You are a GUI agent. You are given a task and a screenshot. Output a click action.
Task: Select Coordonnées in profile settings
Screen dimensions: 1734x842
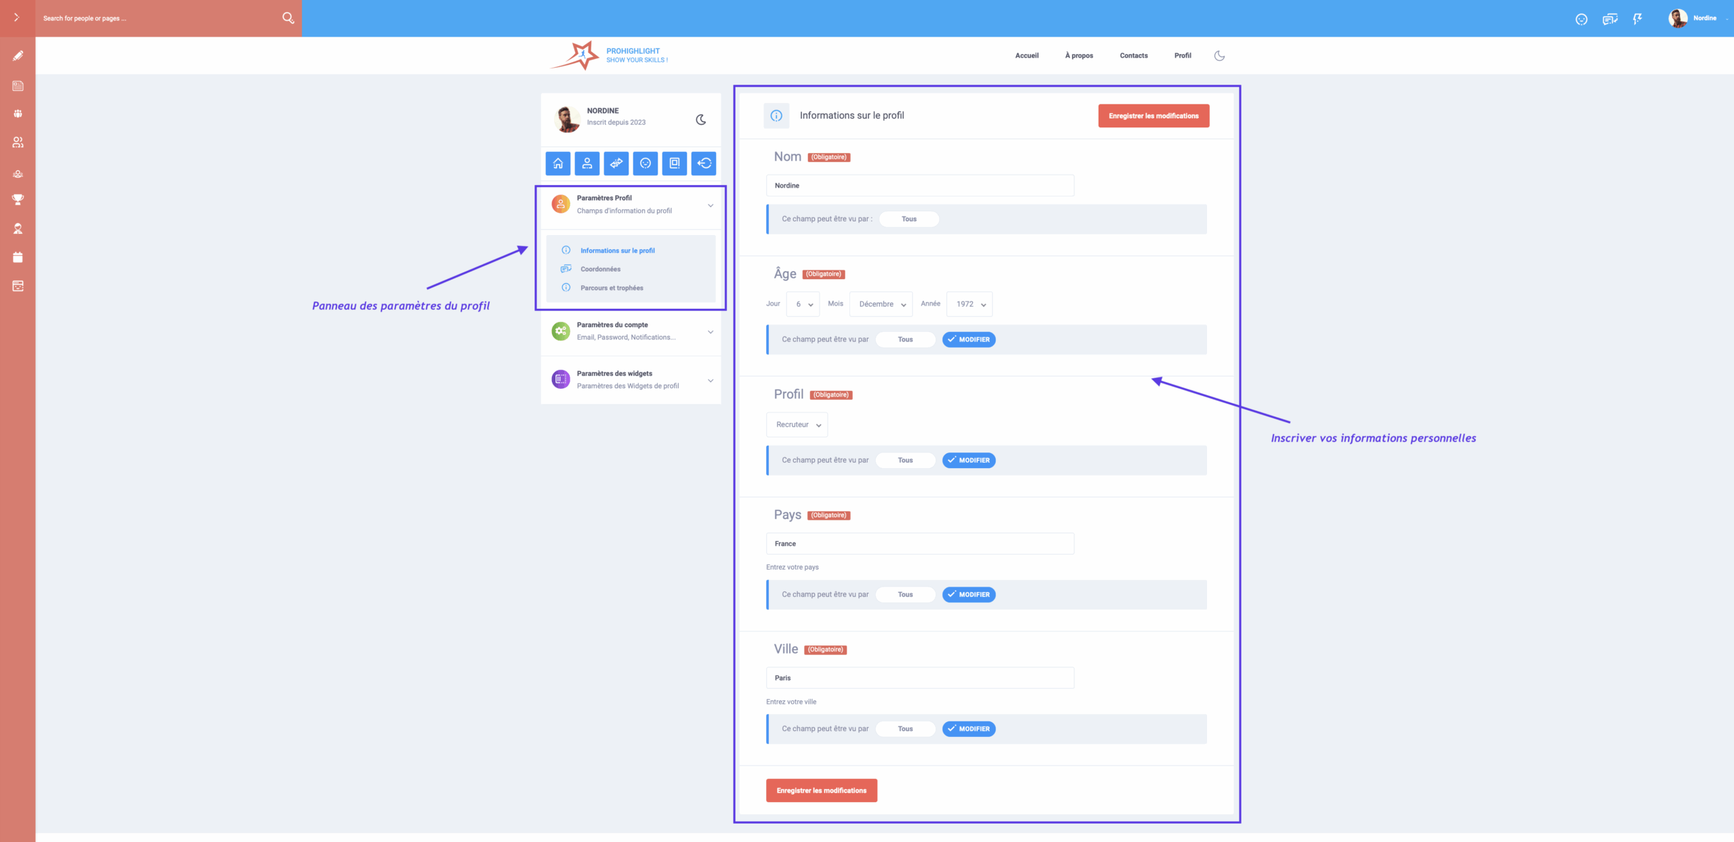click(x=600, y=269)
